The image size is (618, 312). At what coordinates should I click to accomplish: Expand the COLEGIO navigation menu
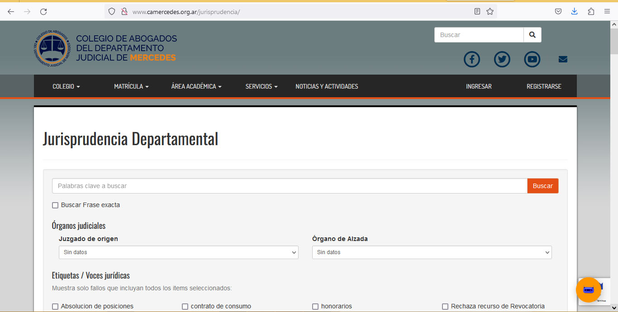tap(66, 86)
